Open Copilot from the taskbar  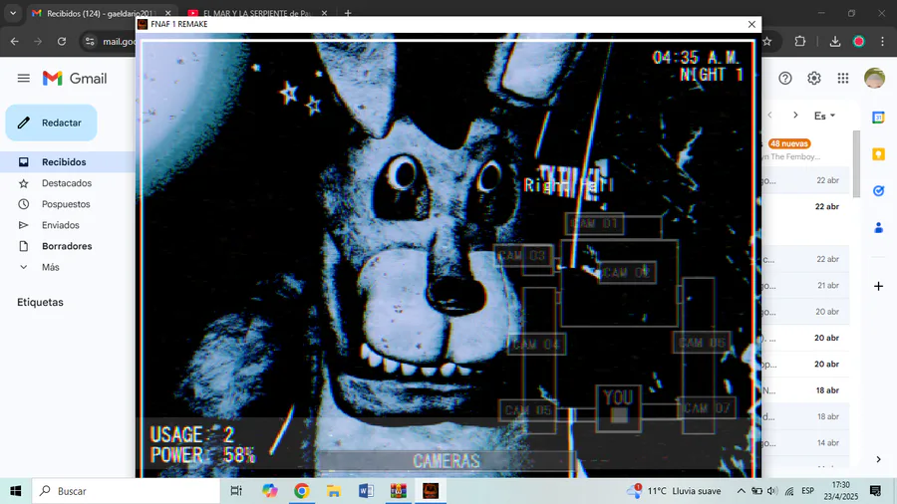coord(269,491)
